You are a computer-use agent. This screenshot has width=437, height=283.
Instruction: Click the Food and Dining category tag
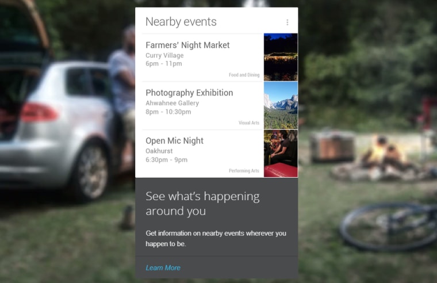coord(244,75)
